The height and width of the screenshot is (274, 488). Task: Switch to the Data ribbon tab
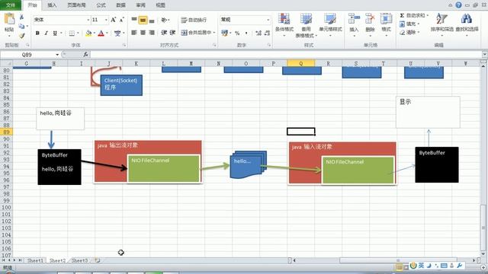click(x=120, y=5)
